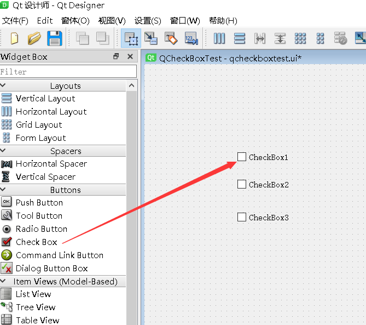Open the 帮助(H) menu
The height and width of the screenshot is (325, 366).
point(223,21)
